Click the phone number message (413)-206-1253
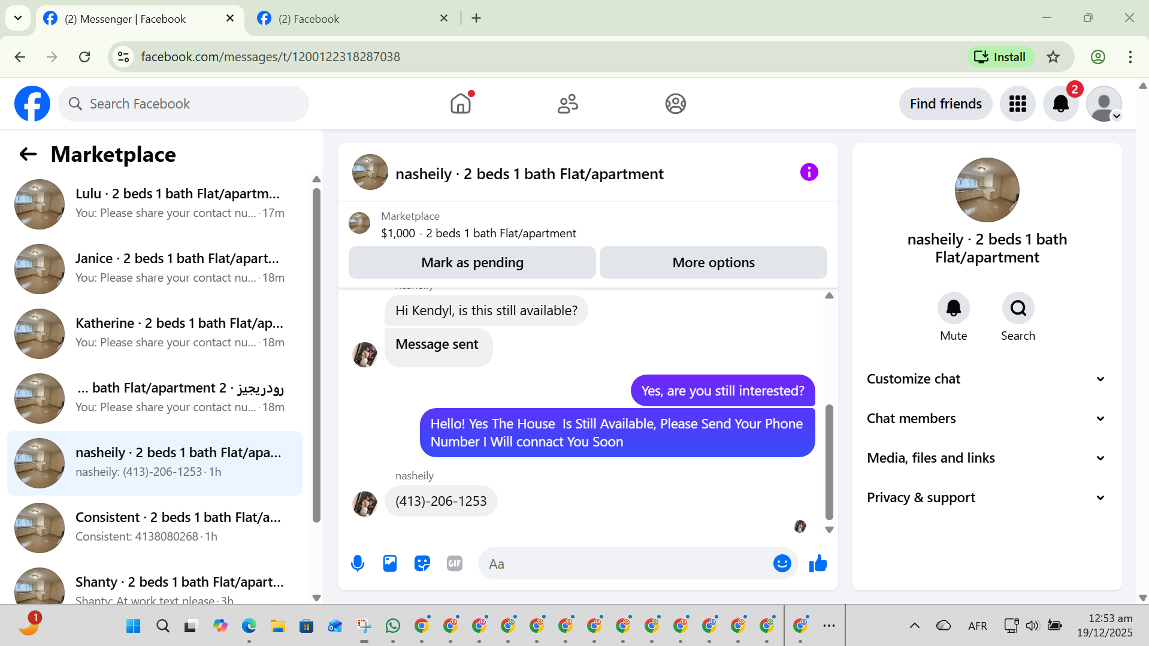The width and height of the screenshot is (1149, 646). pos(441,501)
